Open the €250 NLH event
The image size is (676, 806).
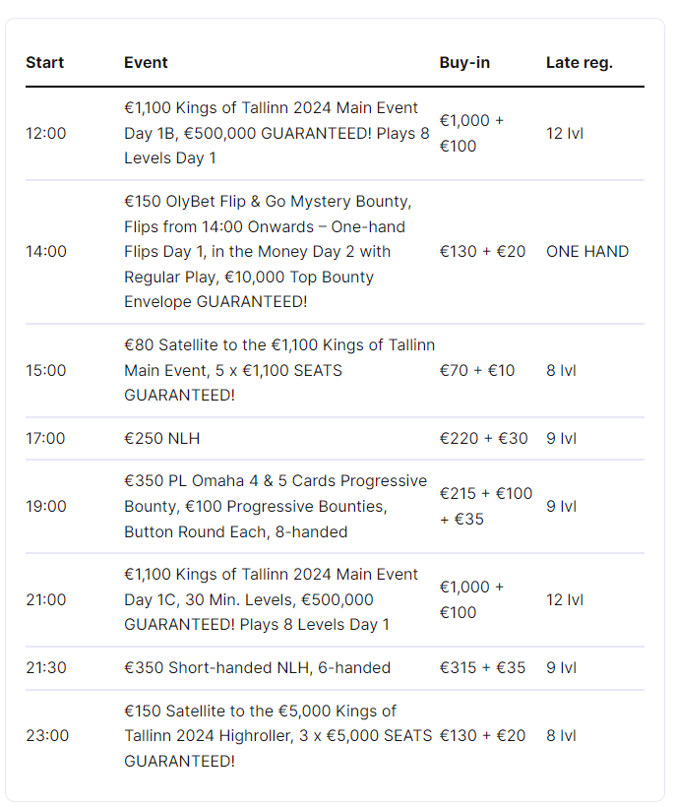(x=163, y=438)
